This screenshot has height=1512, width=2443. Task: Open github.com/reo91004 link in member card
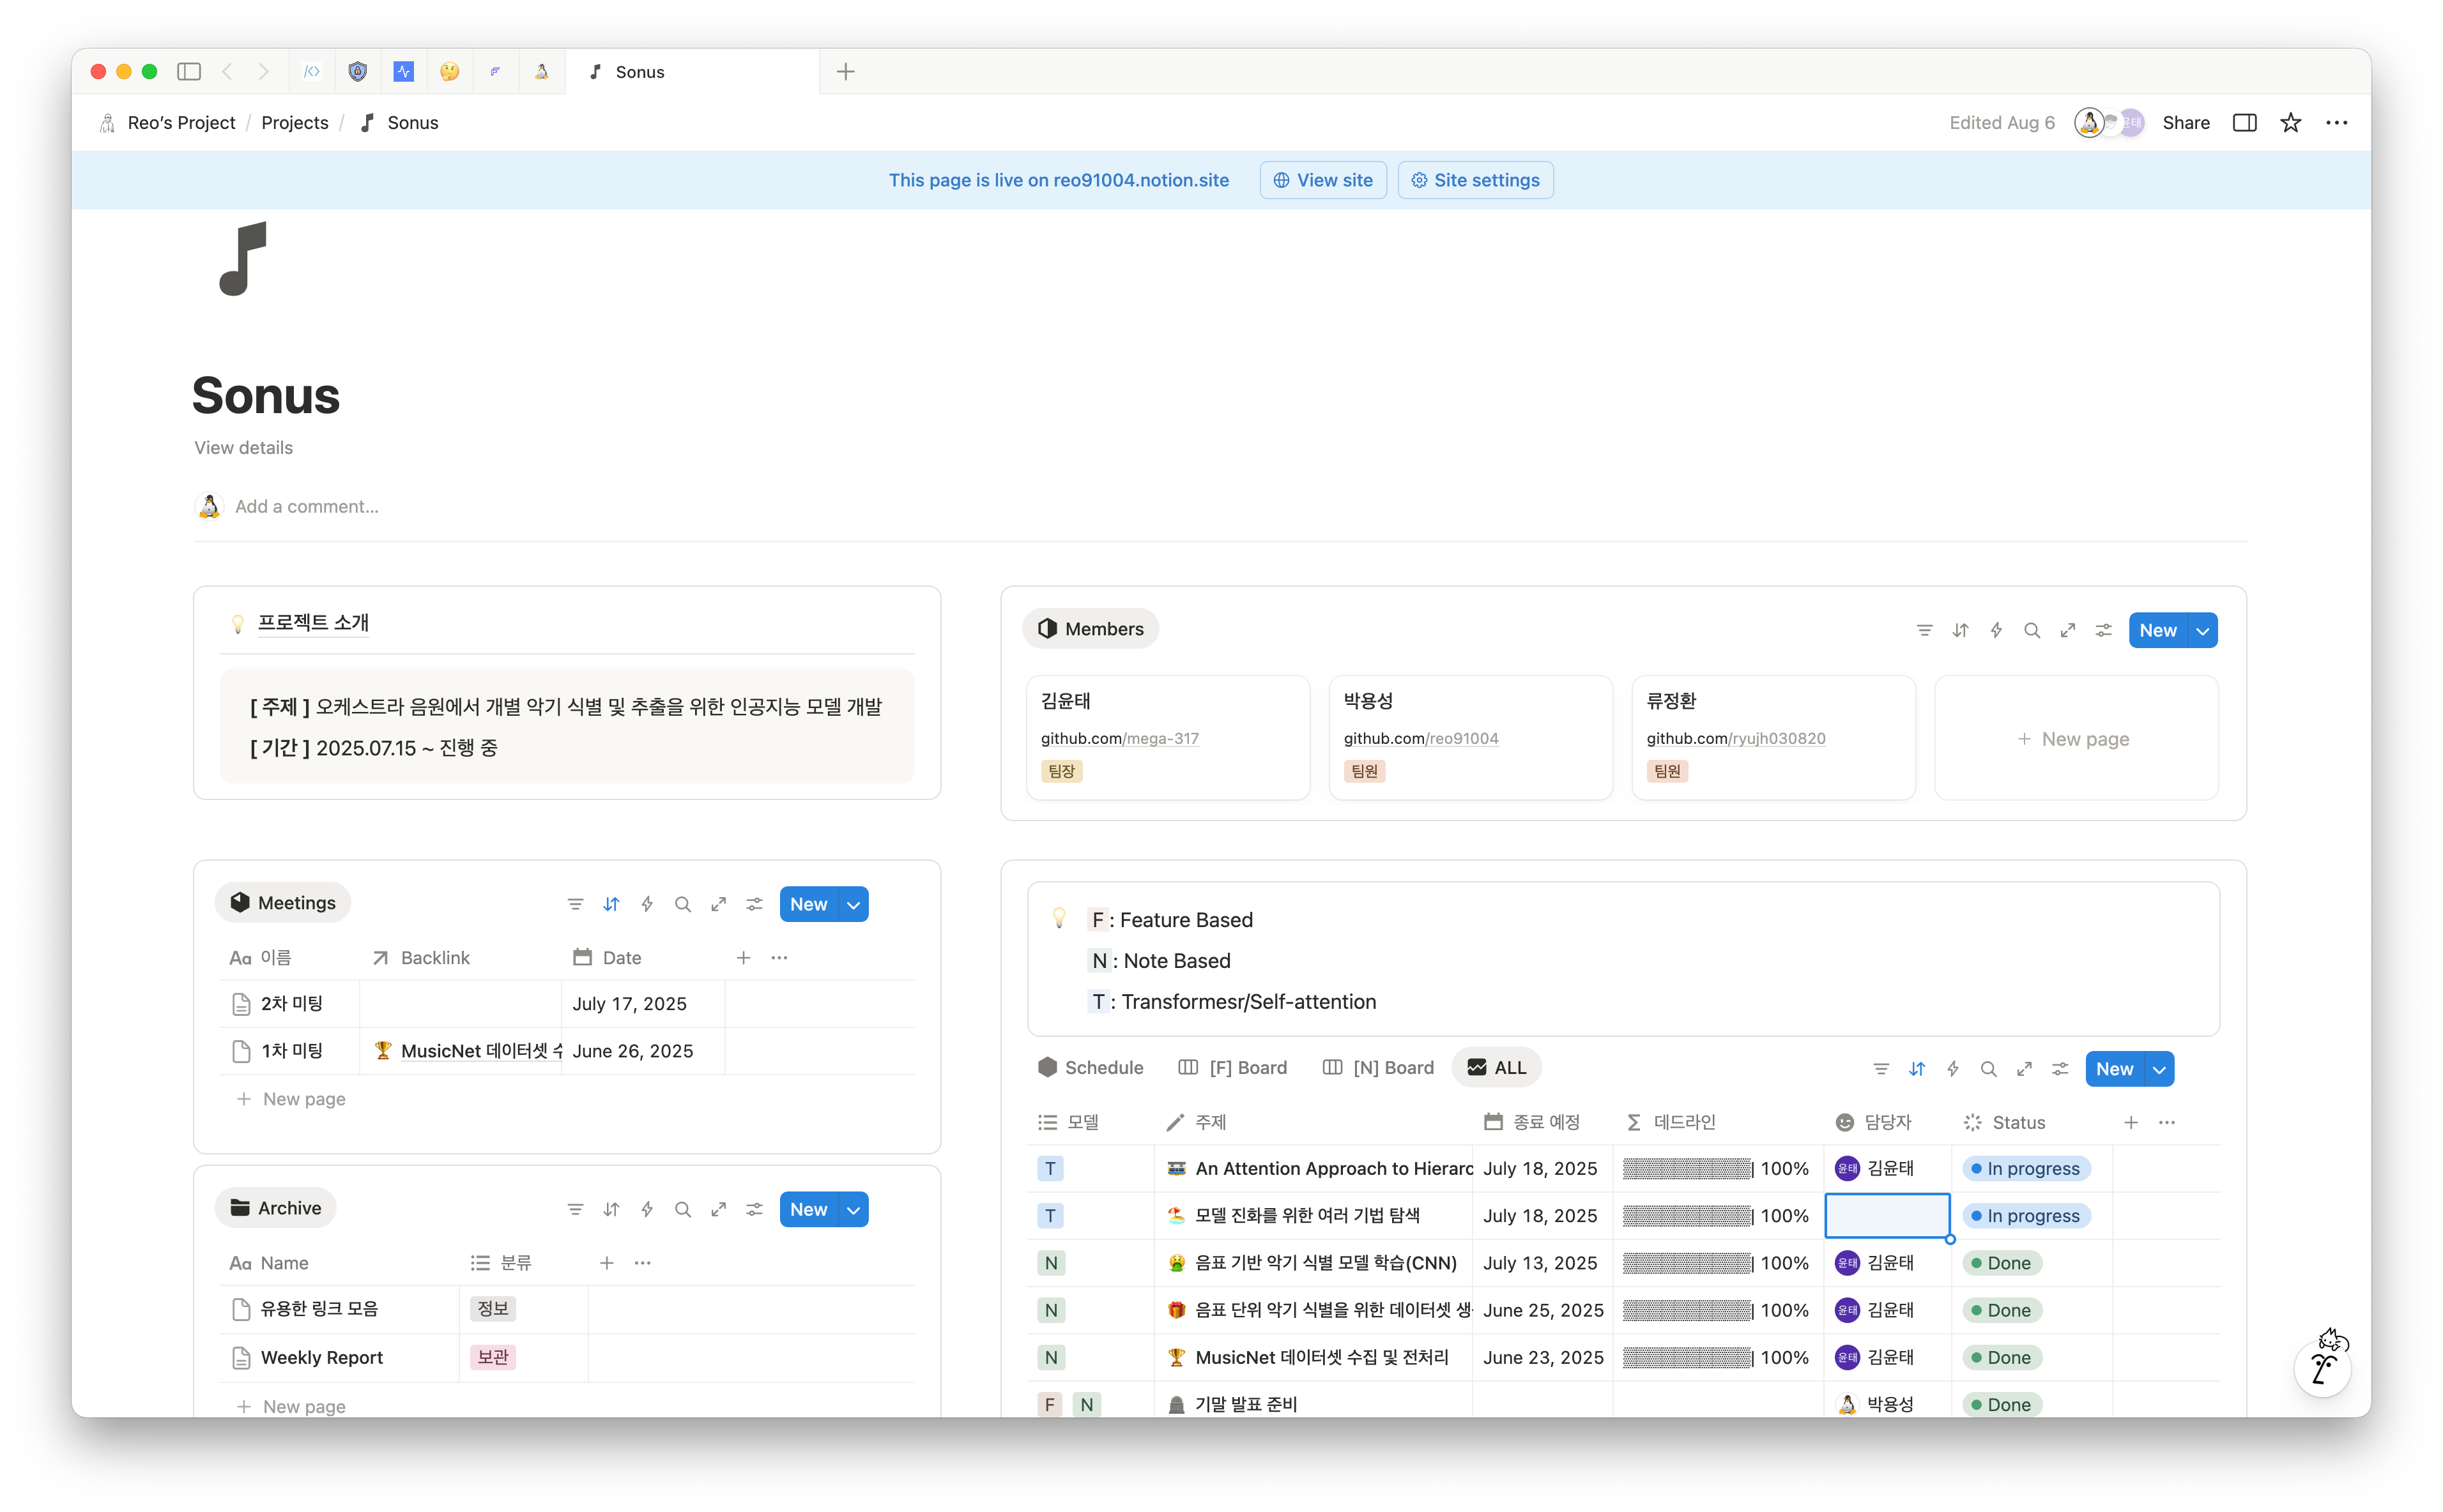(x=1421, y=738)
